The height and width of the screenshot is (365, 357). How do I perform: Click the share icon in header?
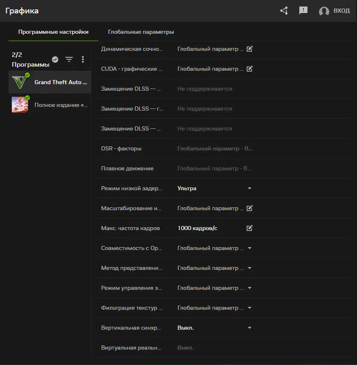pos(284,11)
